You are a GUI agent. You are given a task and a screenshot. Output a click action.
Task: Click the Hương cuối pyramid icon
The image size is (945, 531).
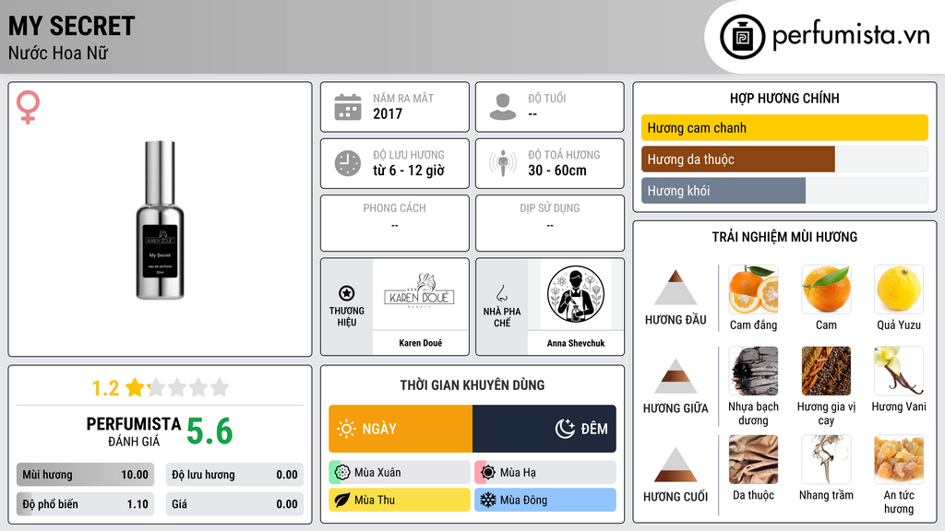tap(676, 465)
